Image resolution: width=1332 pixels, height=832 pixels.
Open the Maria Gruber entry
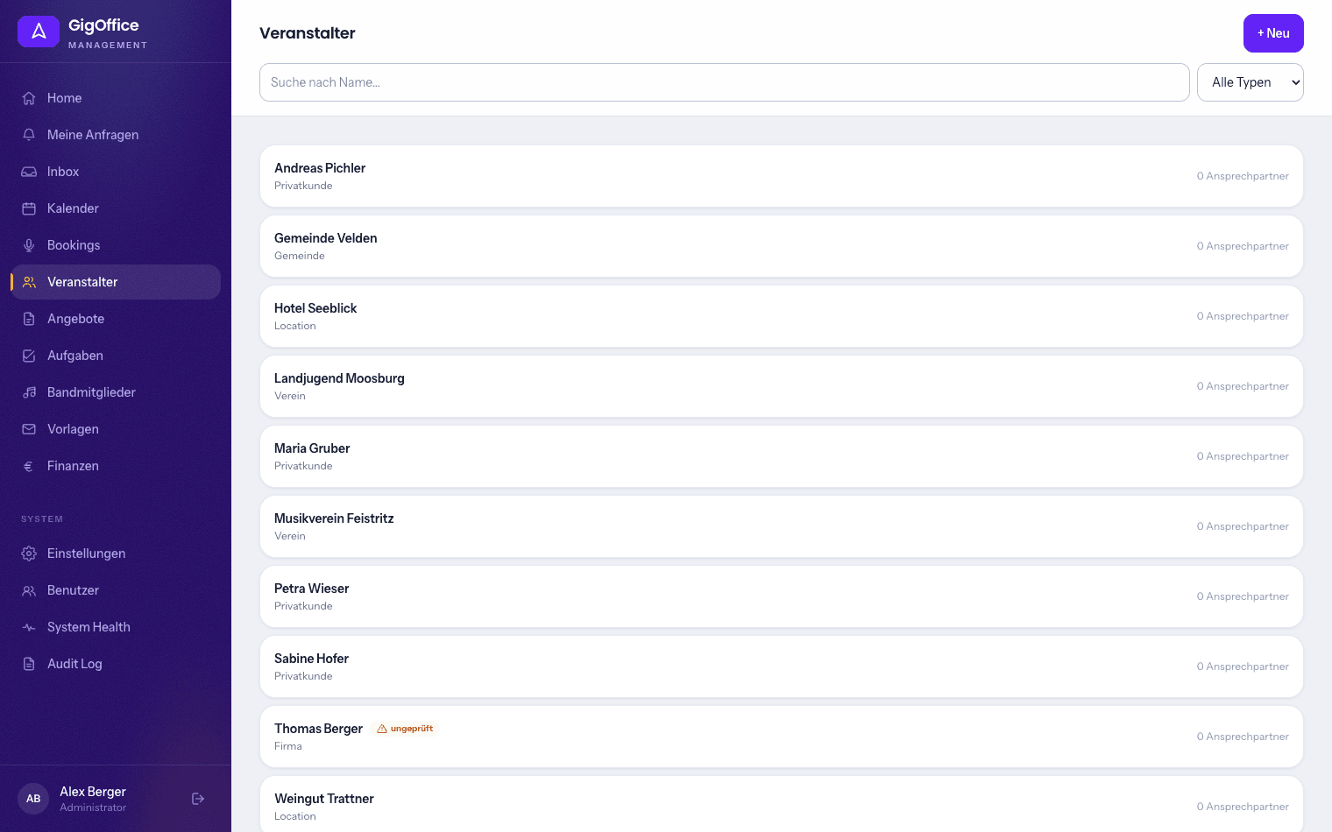pos(782,456)
